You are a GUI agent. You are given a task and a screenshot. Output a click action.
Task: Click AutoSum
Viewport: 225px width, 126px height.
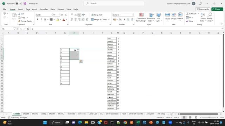[191, 14]
